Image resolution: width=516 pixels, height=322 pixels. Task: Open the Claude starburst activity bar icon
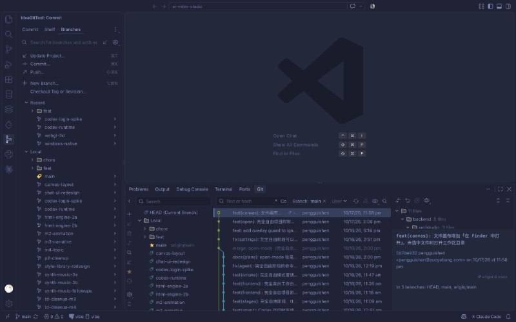click(x=9, y=169)
